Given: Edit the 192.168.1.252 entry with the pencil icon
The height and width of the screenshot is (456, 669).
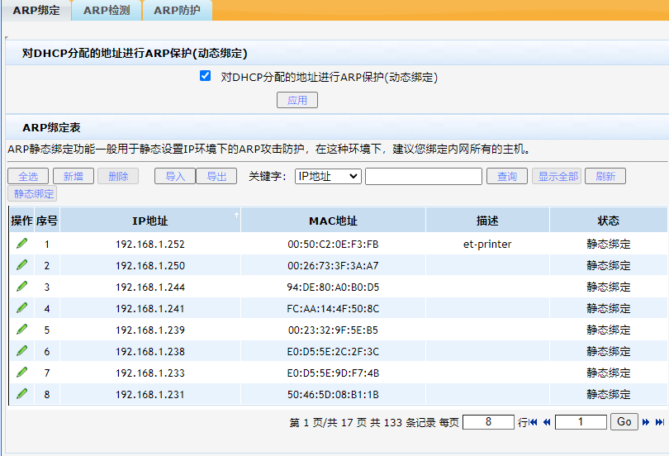Looking at the screenshot, I should 21,244.
